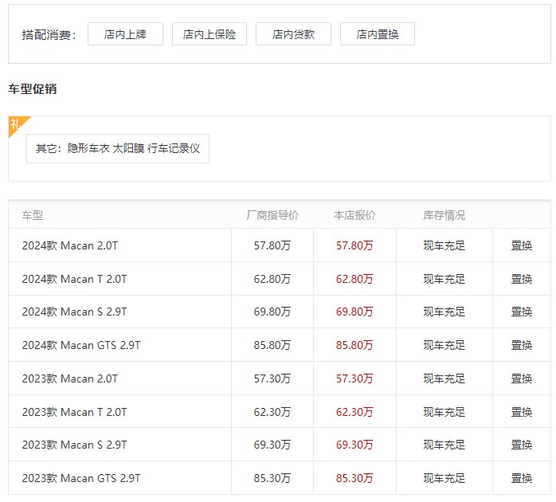Image resolution: width=556 pixels, height=502 pixels.
Task: Click 置换 for 2024款 Macan 2.0T
Action: 521,245
